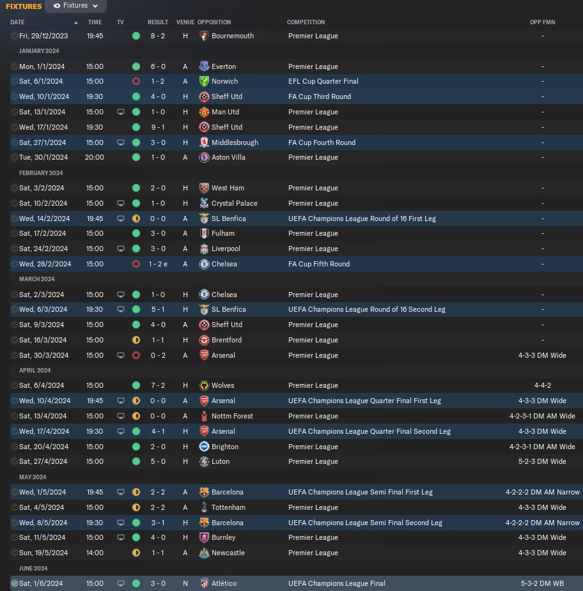Viewport: 583px width, 591px height.
Task: Click the Crystal Palace club badge
Action: pos(204,203)
